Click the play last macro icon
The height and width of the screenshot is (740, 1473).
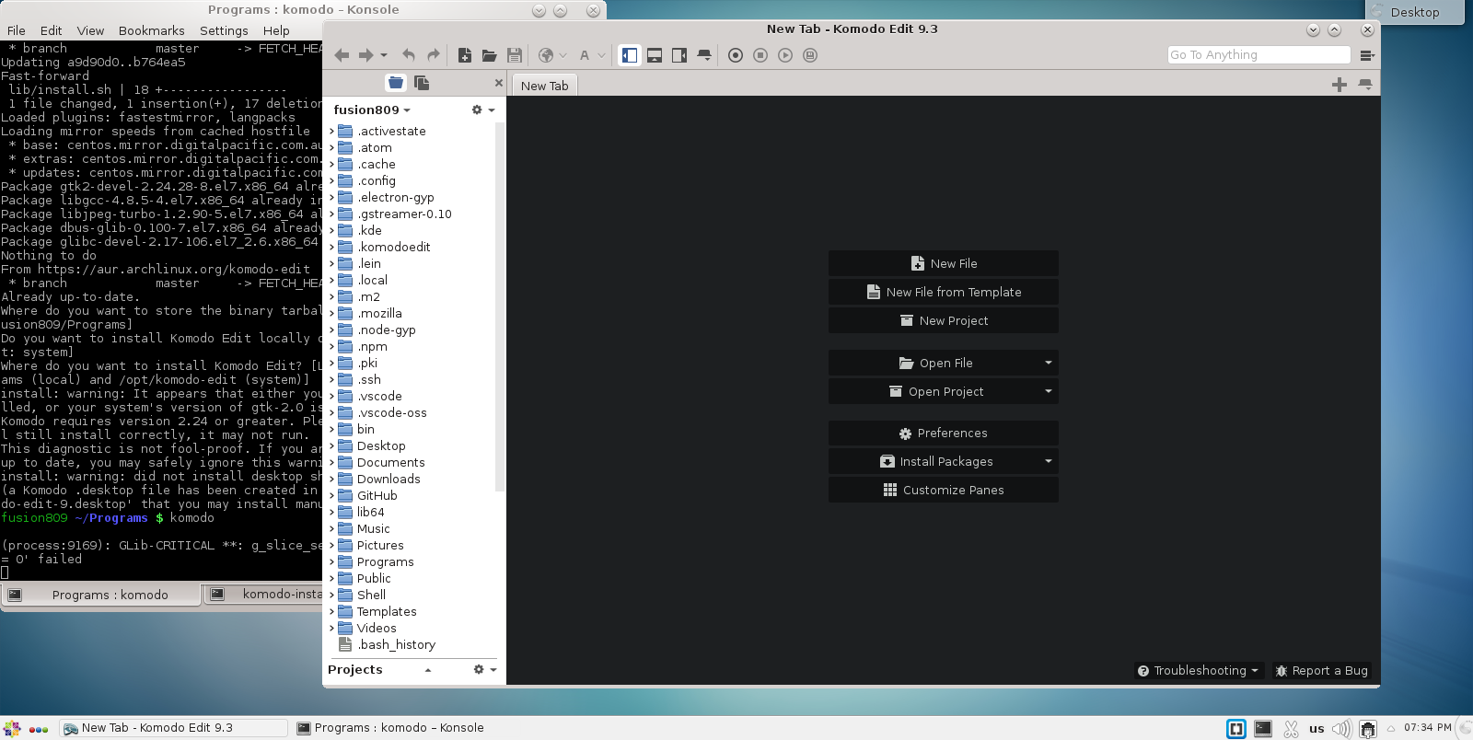click(785, 55)
